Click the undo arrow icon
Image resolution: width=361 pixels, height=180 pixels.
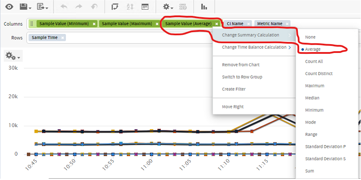tap(63, 7)
